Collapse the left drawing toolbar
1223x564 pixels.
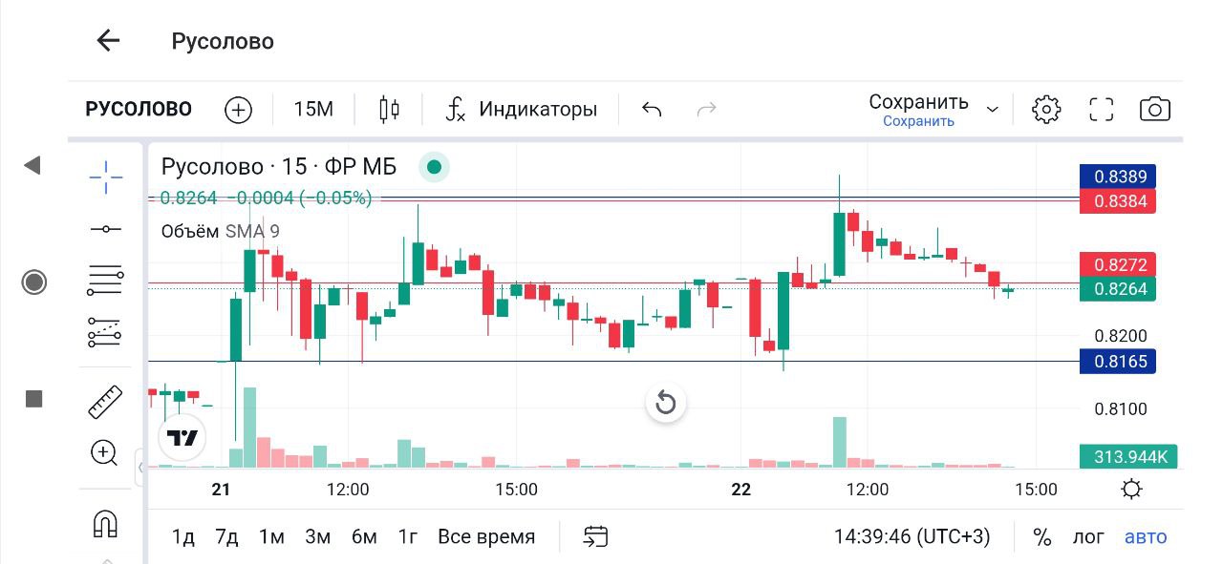[140, 468]
